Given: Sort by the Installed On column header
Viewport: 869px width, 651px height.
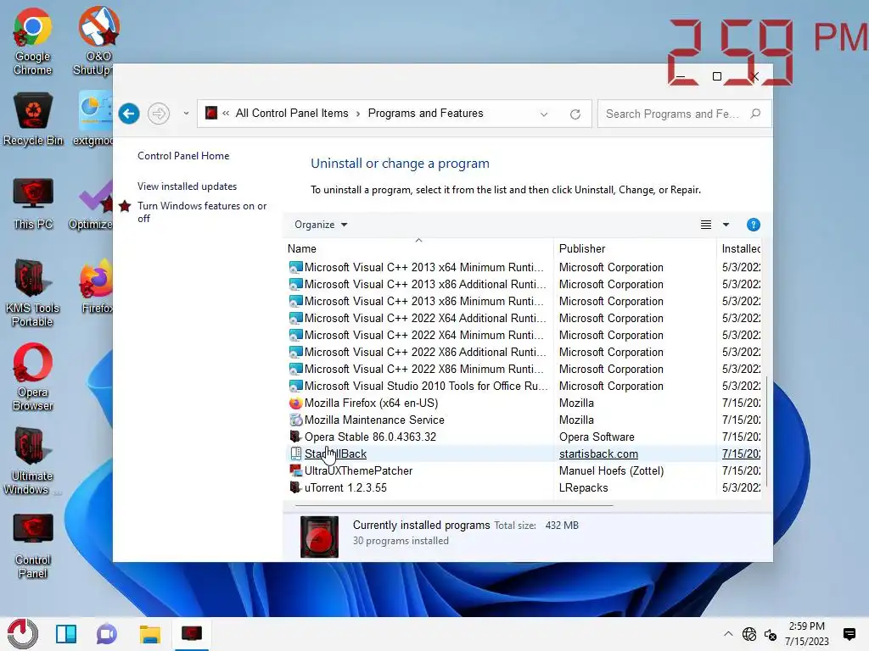Looking at the screenshot, I should pos(739,248).
